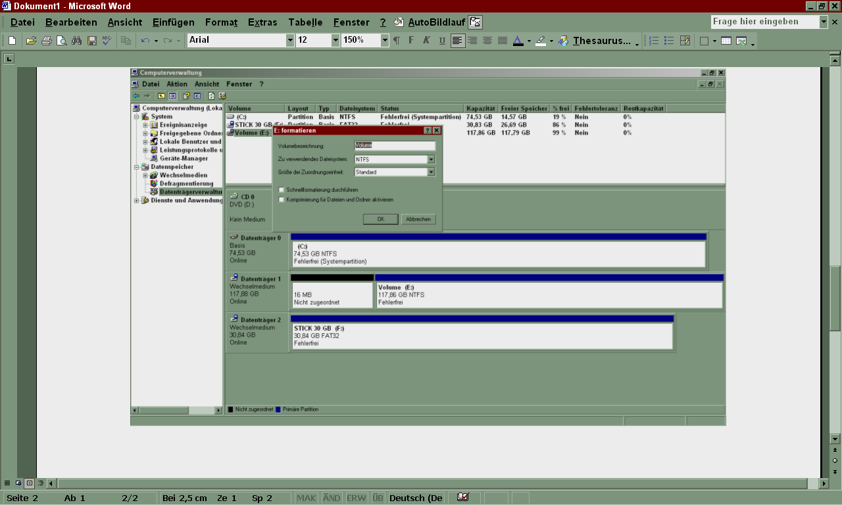
Task: Align text left
Action: pos(457,41)
